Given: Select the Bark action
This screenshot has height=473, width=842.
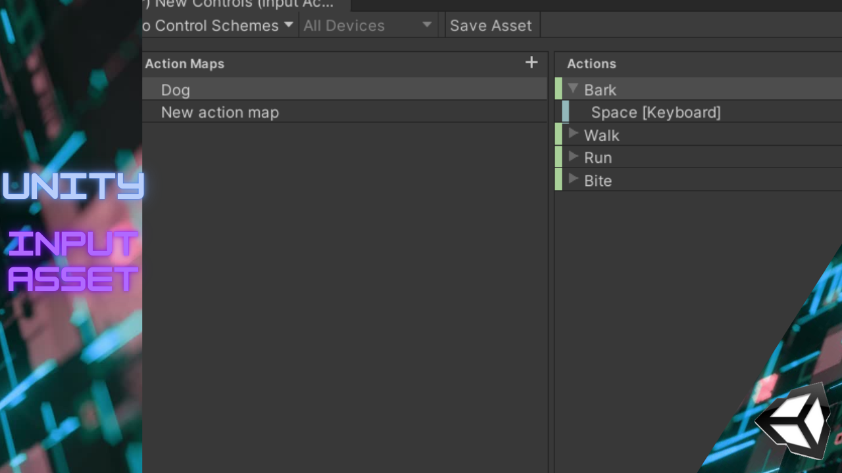Looking at the screenshot, I should tap(600, 89).
